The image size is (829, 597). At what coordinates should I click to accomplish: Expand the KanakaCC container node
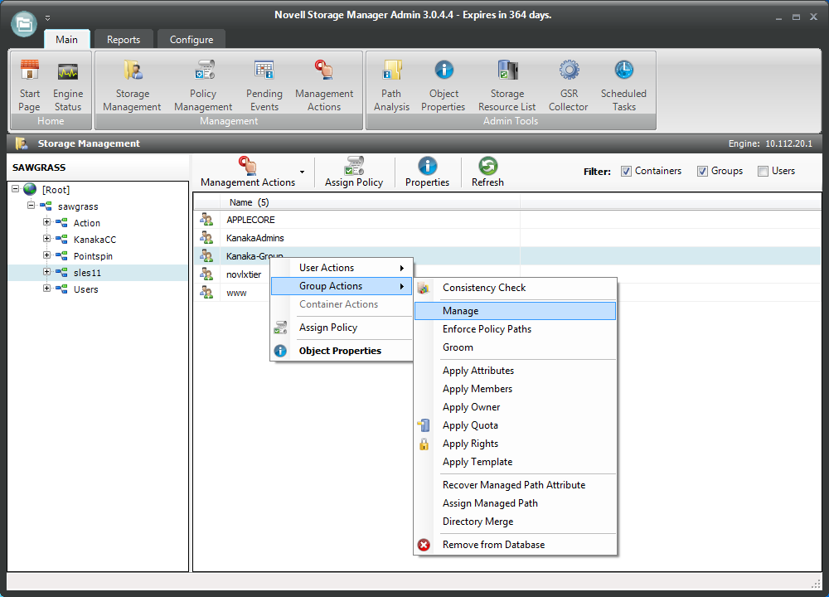[x=47, y=239]
